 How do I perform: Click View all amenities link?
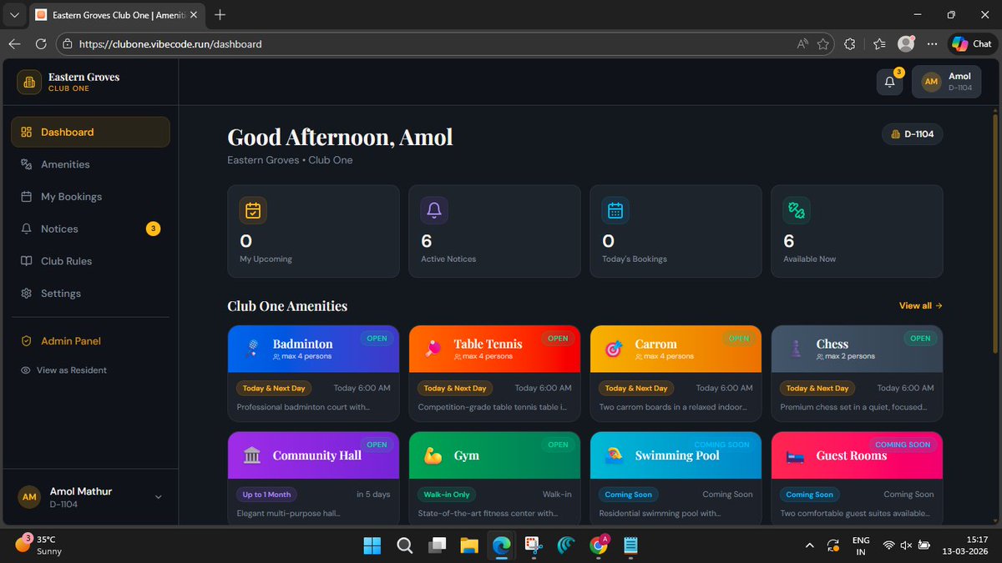[x=921, y=306]
